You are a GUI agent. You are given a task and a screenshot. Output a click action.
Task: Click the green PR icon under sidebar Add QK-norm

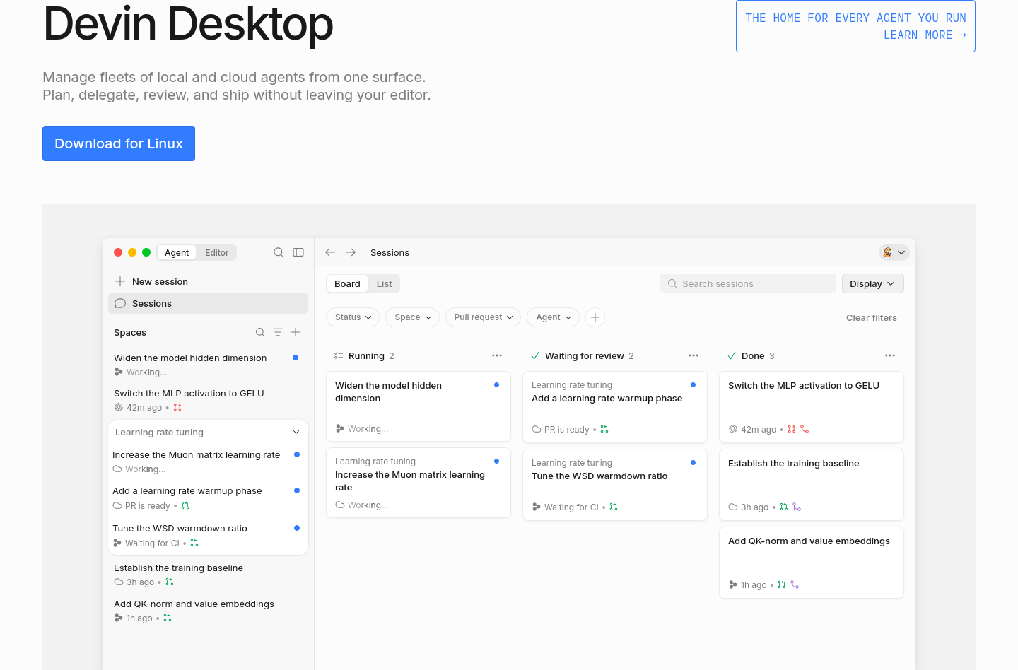coord(168,618)
